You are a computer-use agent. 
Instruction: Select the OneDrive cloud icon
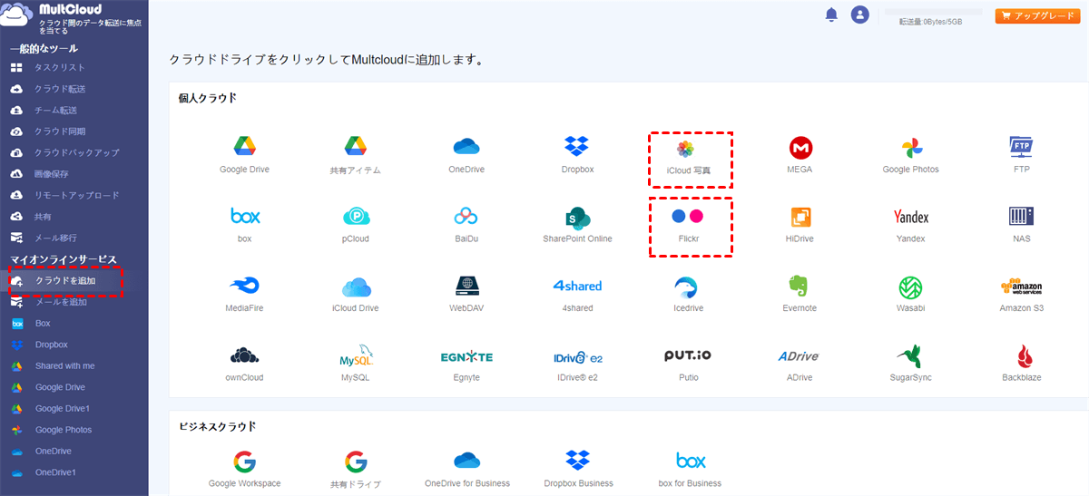466,145
